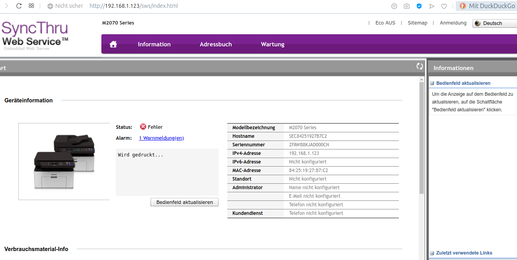Click the Anmeldung login link

coord(453,23)
